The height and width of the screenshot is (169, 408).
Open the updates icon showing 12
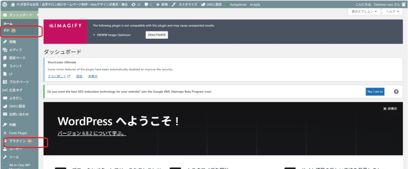pyautogui.click(x=133, y=4)
